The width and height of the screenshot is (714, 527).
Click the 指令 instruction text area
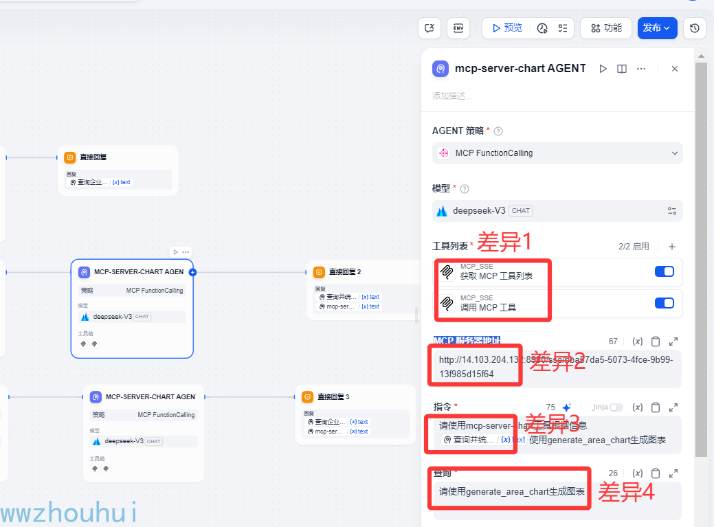(x=557, y=434)
